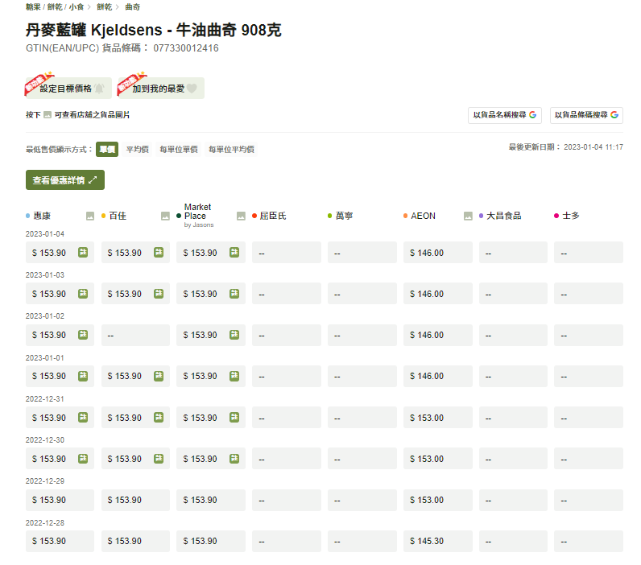Open the 餅乾 breadcrumb link
The height and width of the screenshot is (565, 641).
104,7
